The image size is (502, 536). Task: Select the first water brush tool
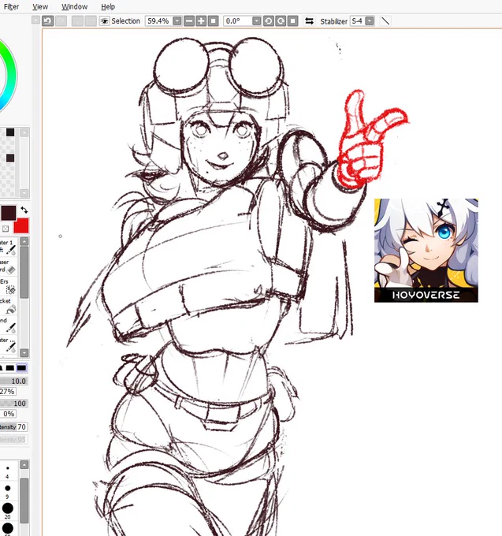point(9,247)
